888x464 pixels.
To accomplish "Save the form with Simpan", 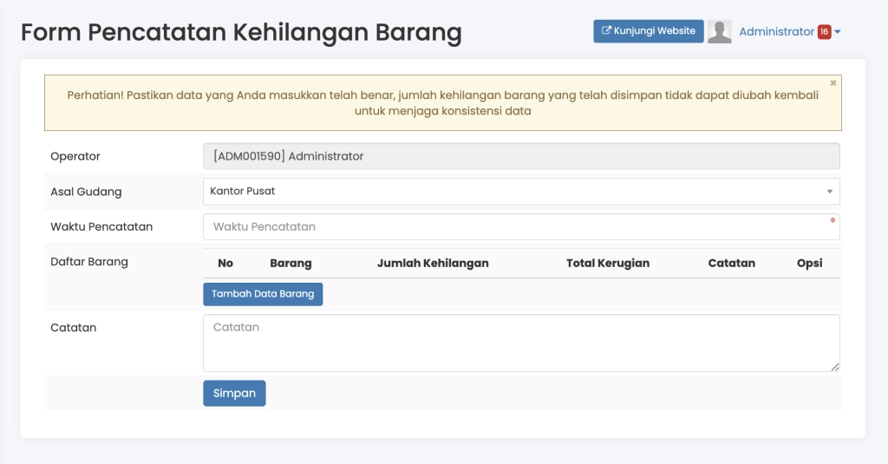I will pos(234,394).
